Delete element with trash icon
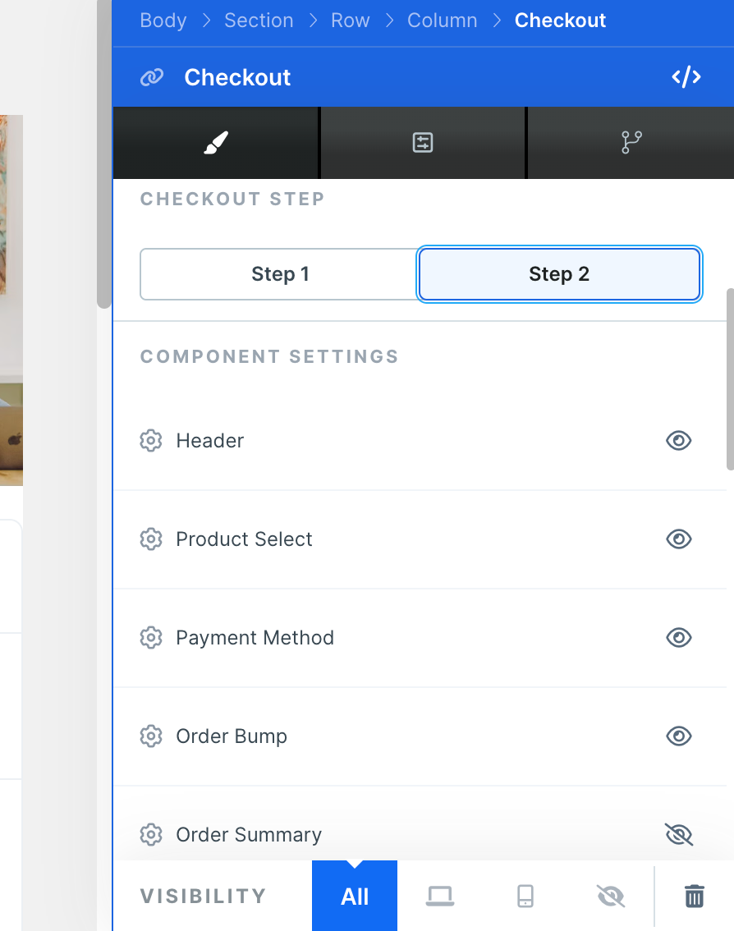 695,896
